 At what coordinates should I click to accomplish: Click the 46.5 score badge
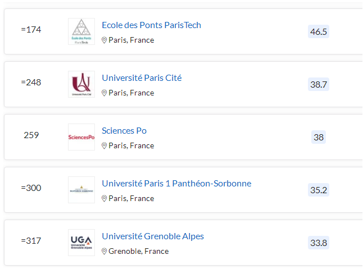tap(319, 31)
